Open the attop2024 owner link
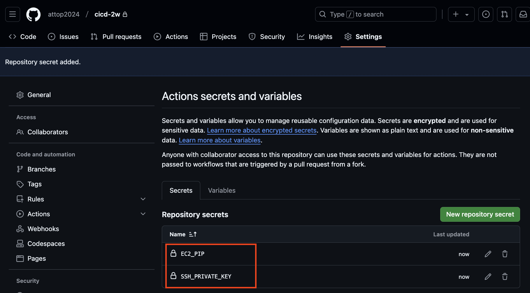This screenshot has height=293, width=530. (x=64, y=14)
